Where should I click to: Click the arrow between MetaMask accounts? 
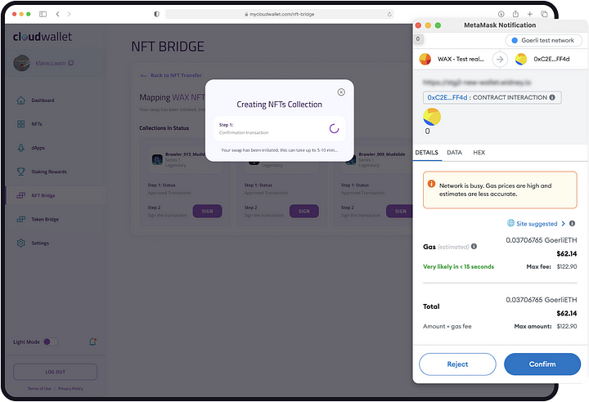point(500,60)
